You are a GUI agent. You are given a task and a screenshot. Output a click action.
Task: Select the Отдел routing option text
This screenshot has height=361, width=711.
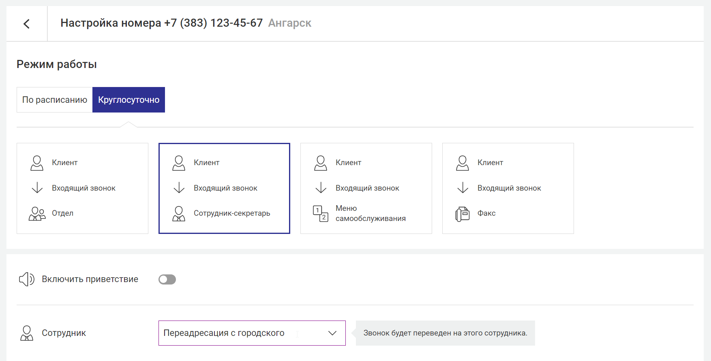62,213
